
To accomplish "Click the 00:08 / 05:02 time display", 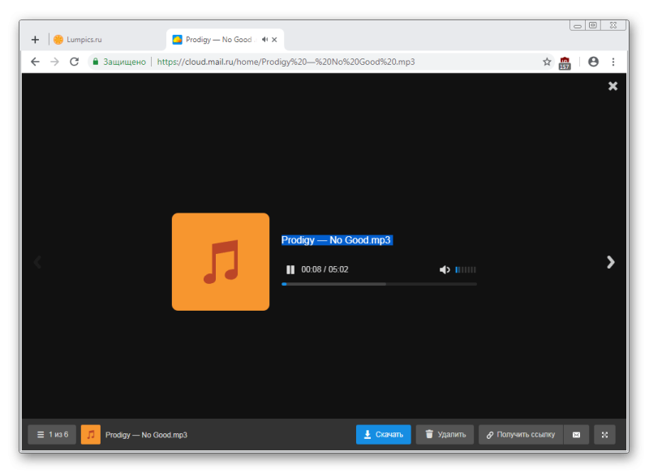I will click(324, 269).
